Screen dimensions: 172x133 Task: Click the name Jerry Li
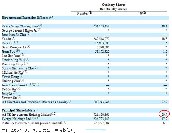click(7, 94)
